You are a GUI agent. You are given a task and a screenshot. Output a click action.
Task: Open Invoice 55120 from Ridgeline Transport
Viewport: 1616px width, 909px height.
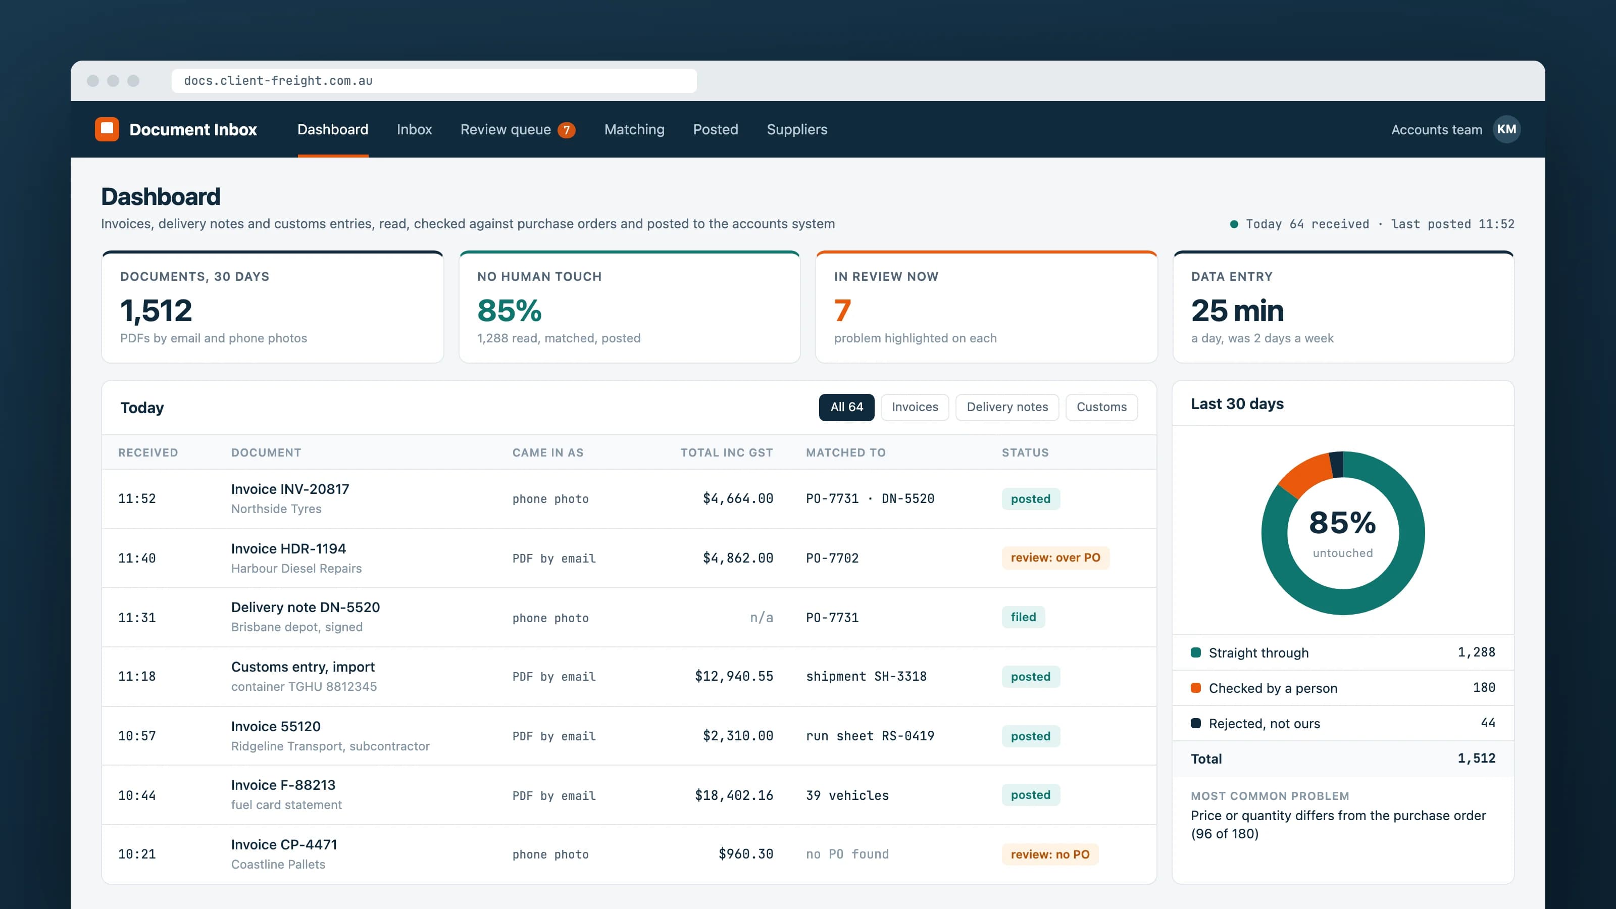tap(629, 736)
